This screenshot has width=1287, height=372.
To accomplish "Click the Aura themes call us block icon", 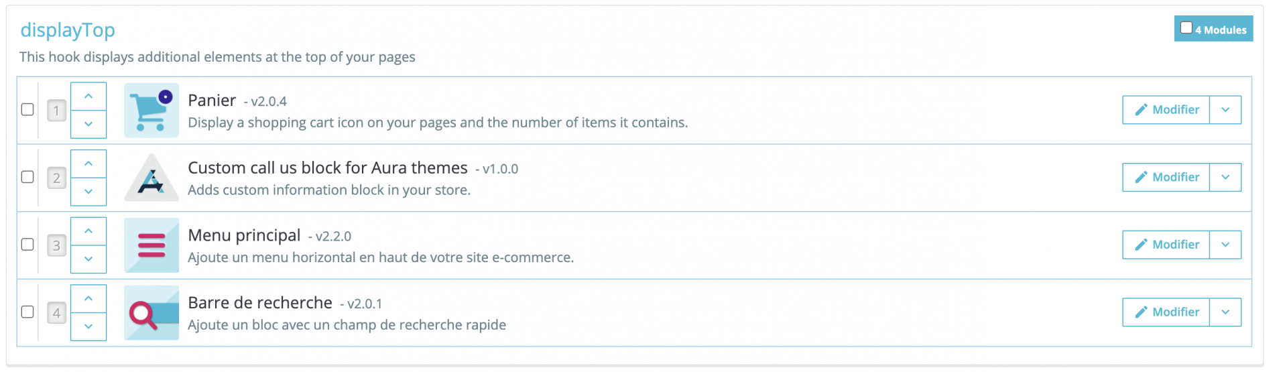I will tap(151, 178).
